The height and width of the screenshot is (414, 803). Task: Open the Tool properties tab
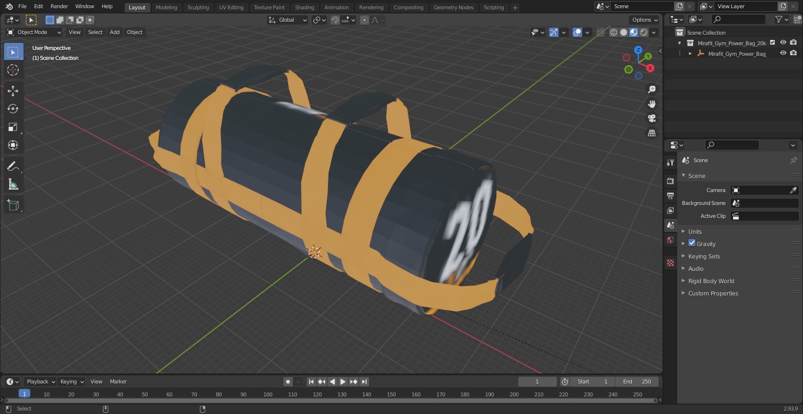[x=670, y=163]
